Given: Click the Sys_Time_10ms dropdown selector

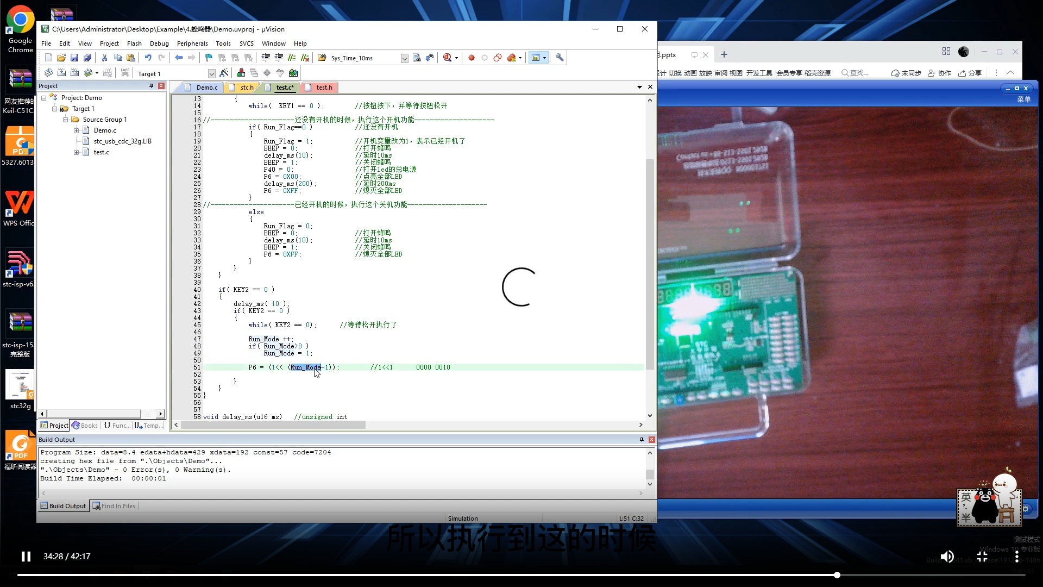Looking at the screenshot, I should (x=402, y=57).
